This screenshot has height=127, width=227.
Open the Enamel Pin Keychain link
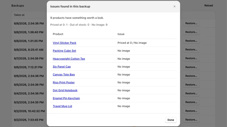pyautogui.click(x=66, y=98)
